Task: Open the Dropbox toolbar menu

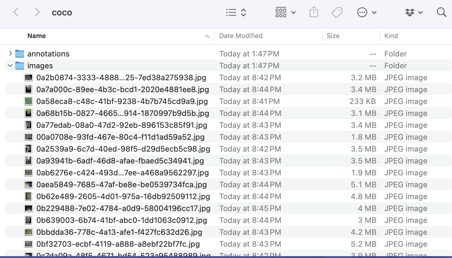Action: coord(414,12)
